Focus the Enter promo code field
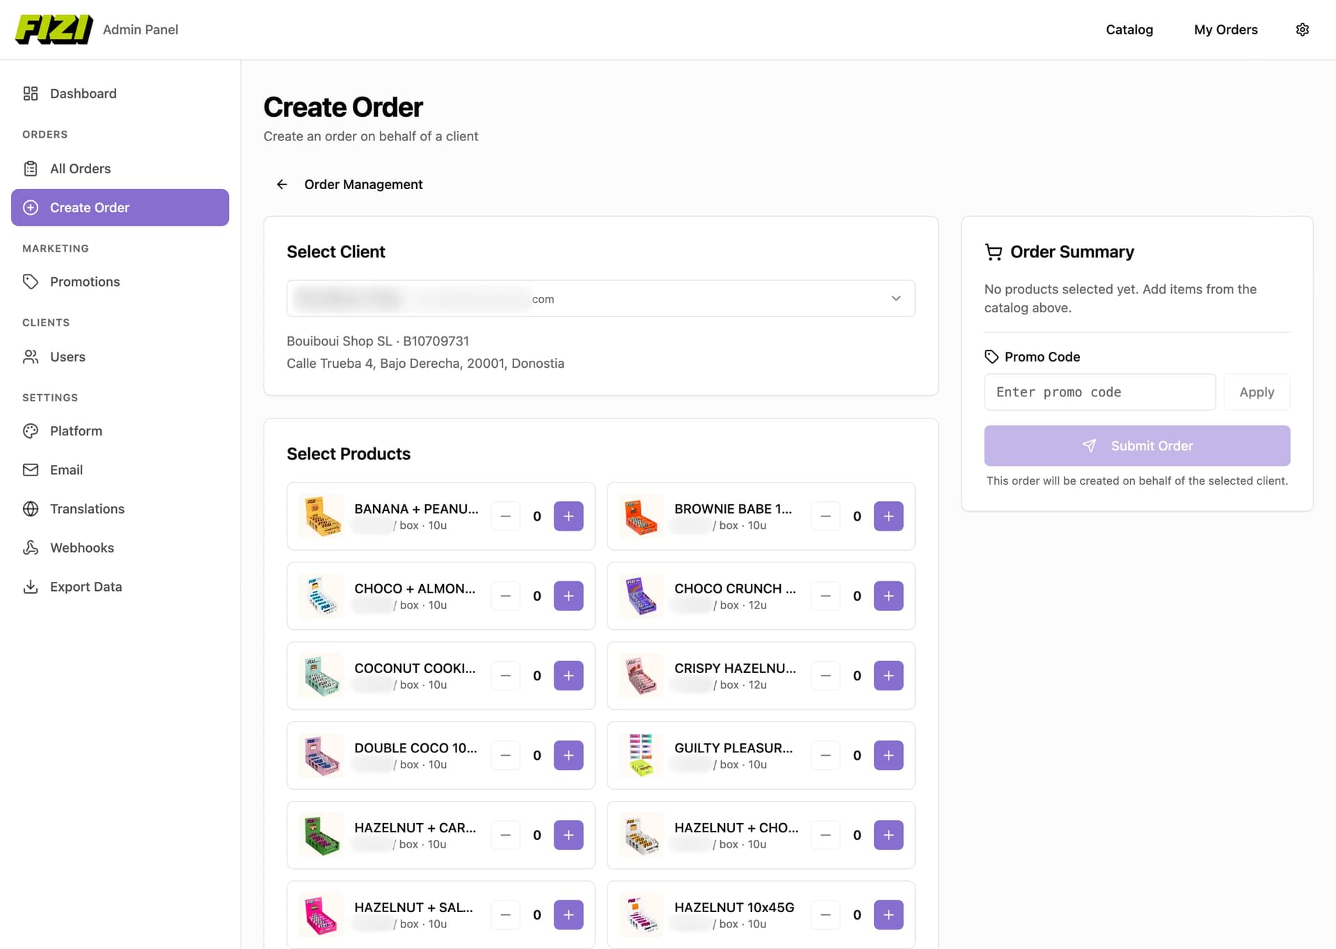Screen dimensions: 1336x949 click(x=1099, y=392)
